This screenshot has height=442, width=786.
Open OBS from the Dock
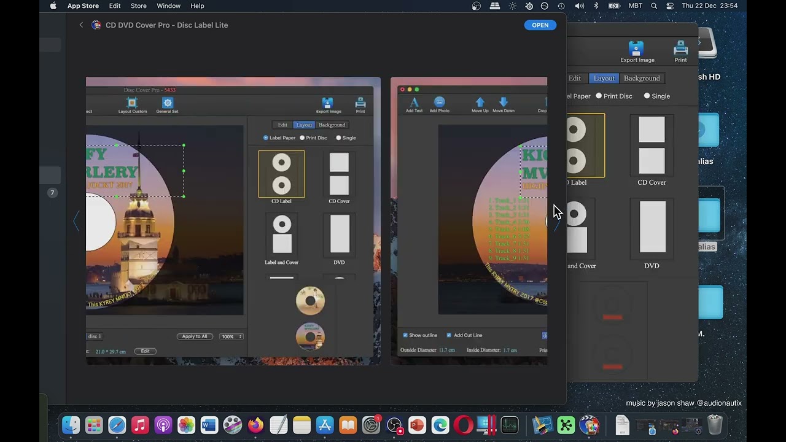pyautogui.click(x=394, y=425)
